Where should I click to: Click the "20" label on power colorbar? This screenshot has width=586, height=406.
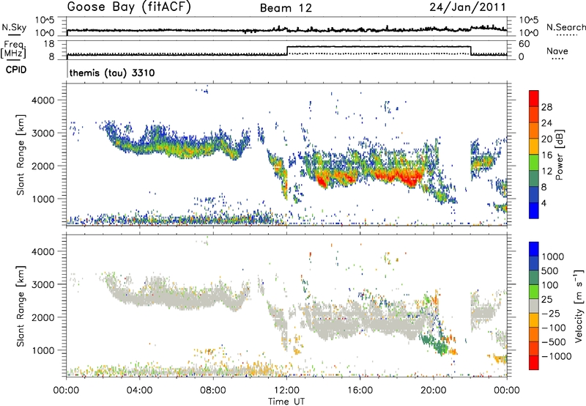[546, 139]
